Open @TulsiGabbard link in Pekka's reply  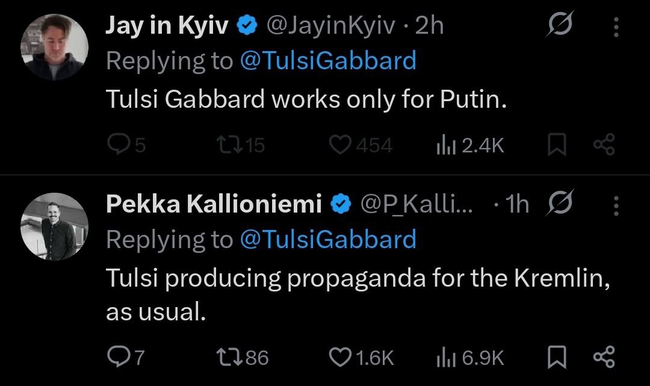pos(327,239)
